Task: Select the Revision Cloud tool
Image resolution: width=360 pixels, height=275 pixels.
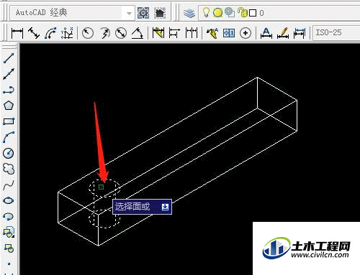Action: click(9, 169)
